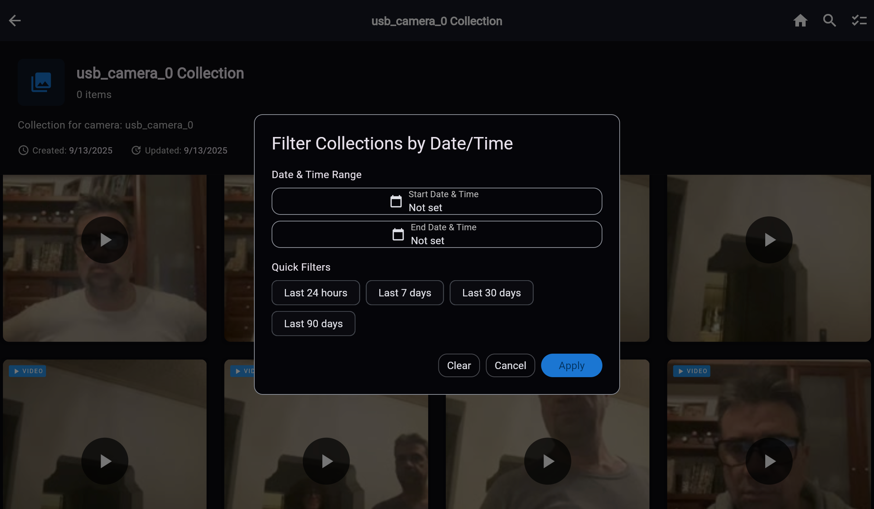Click the usb_camera_0 Collection title bar
The image size is (874, 509).
click(437, 21)
